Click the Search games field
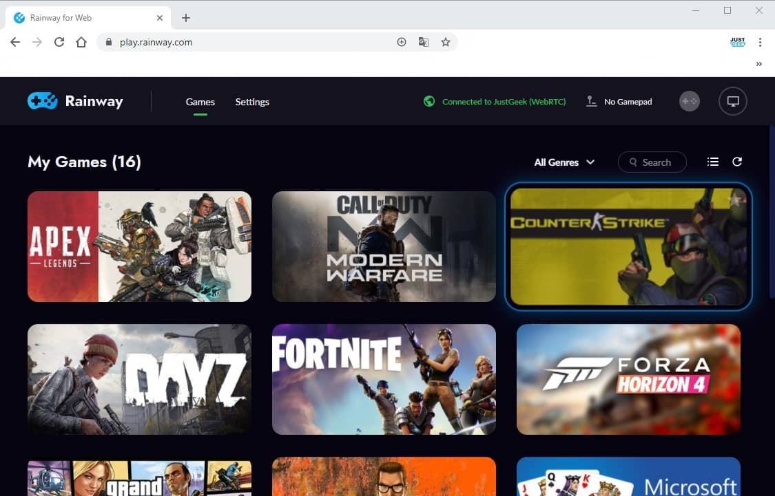775x496 pixels. [652, 162]
